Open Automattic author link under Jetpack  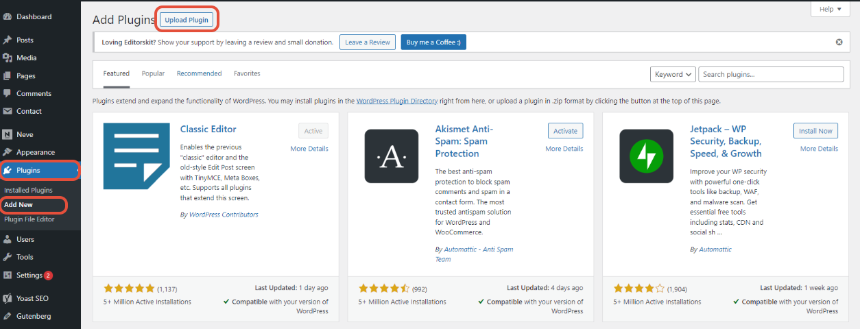pyautogui.click(x=715, y=249)
